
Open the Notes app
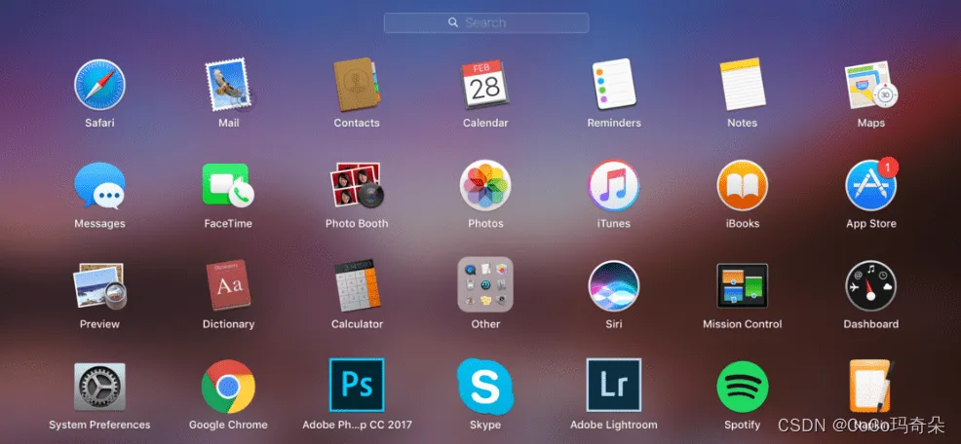coord(743,85)
